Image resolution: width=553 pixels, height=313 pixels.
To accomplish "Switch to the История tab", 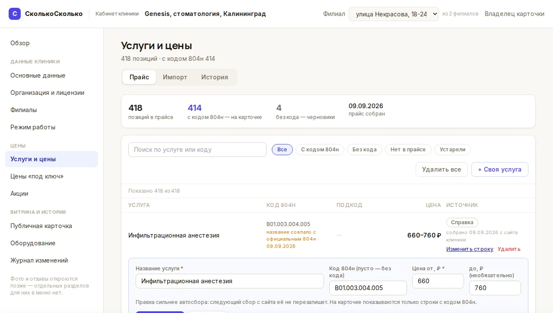I will pyautogui.click(x=215, y=77).
